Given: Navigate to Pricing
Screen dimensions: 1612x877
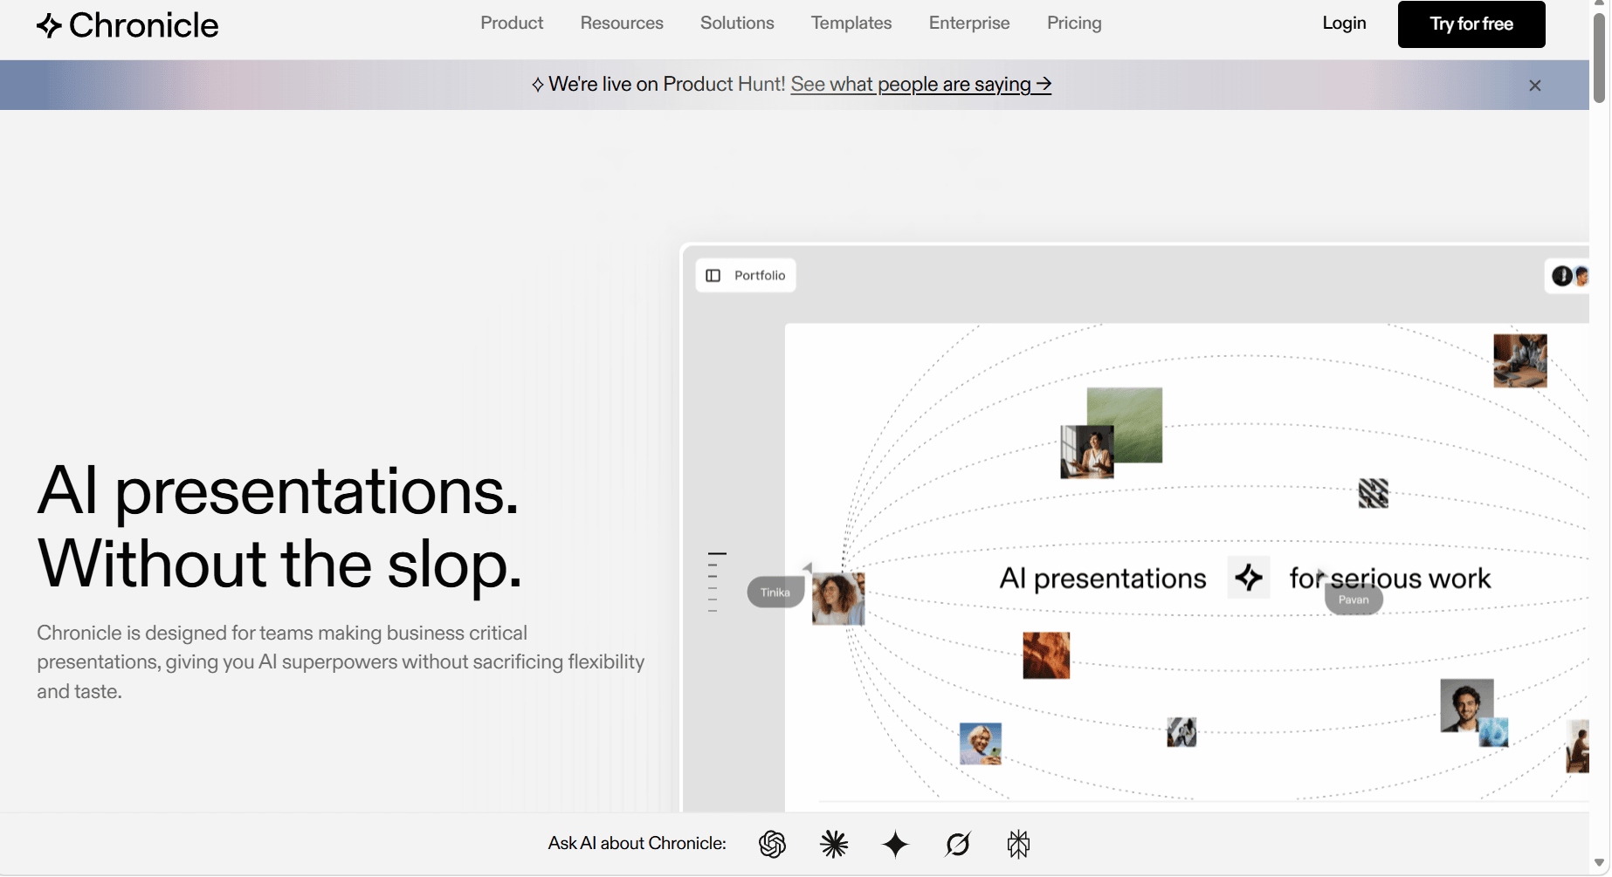Looking at the screenshot, I should pos(1074,24).
